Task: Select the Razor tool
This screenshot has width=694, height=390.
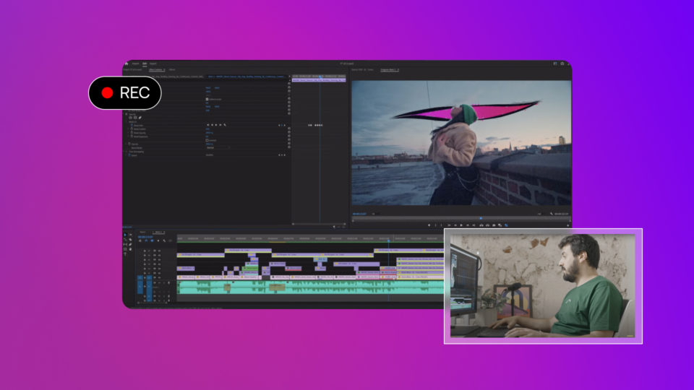Action: 130,240
